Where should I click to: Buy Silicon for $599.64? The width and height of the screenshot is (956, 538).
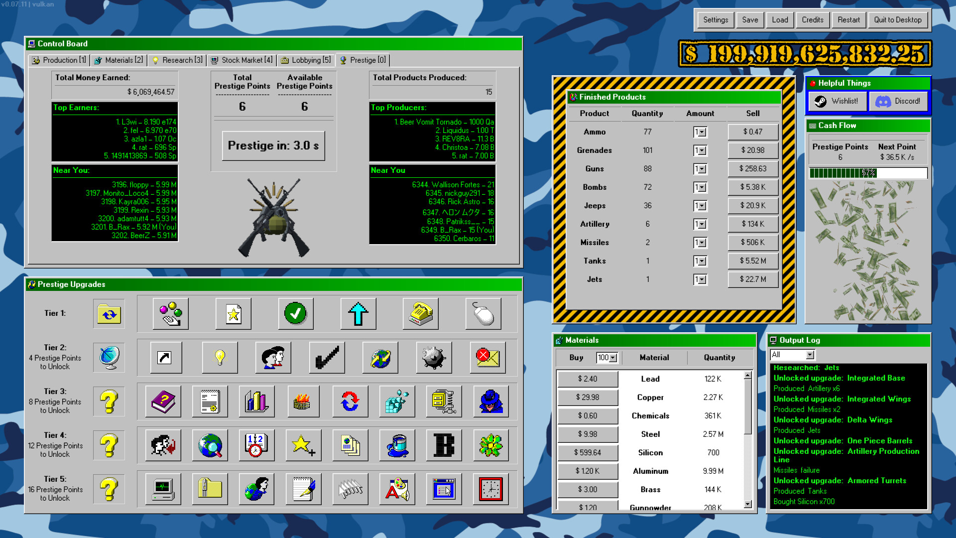click(x=587, y=453)
